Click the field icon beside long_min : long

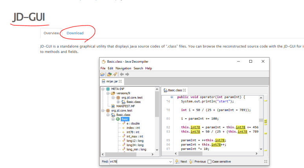(123, 149)
